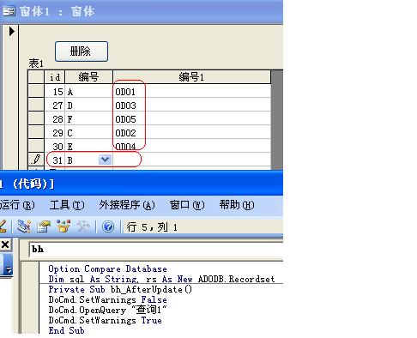Open the Properties Window toolbar icon
Screen dimensions: 417x338
[x=44, y=226]
